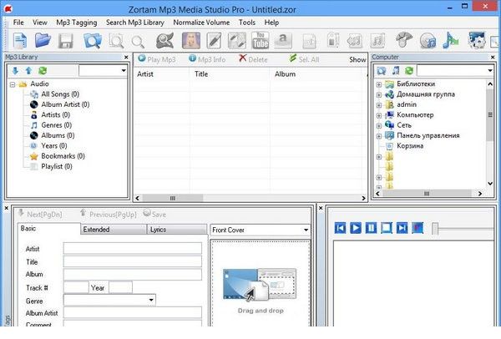Image resolution: width=501 pixels, height=339 pixels.
Task: Click the hammer tools toolbar icon
Action: coord(404,40)
